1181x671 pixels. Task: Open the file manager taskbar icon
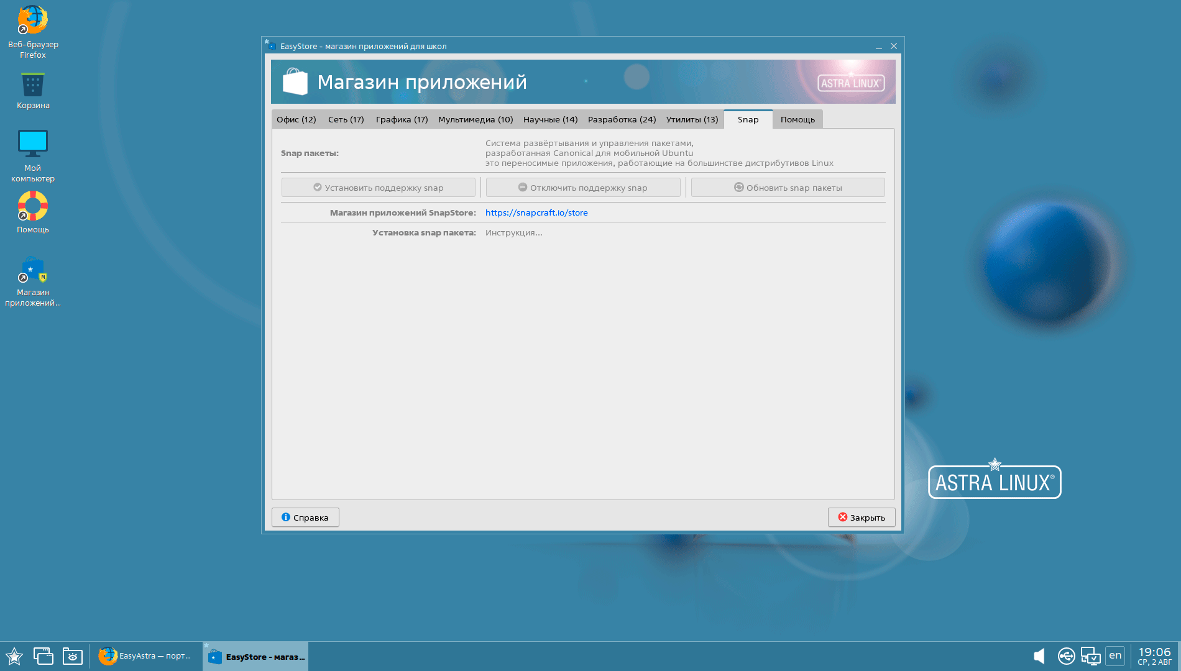click(x=72, y=656)
